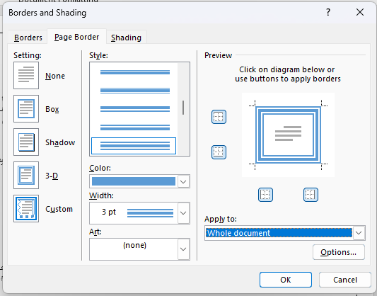Close the Borders and Shading dialog
The height and width of the screenshot is (296, 377).
pos(360,12)
